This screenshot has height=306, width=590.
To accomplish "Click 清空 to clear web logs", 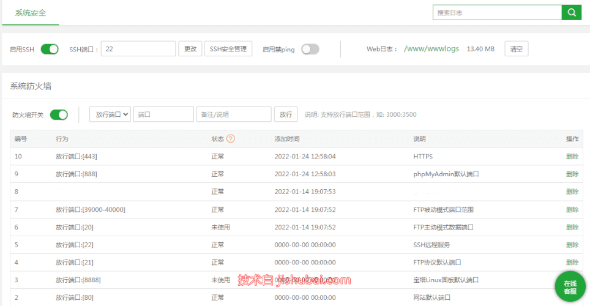I will (x=516, y=49).
